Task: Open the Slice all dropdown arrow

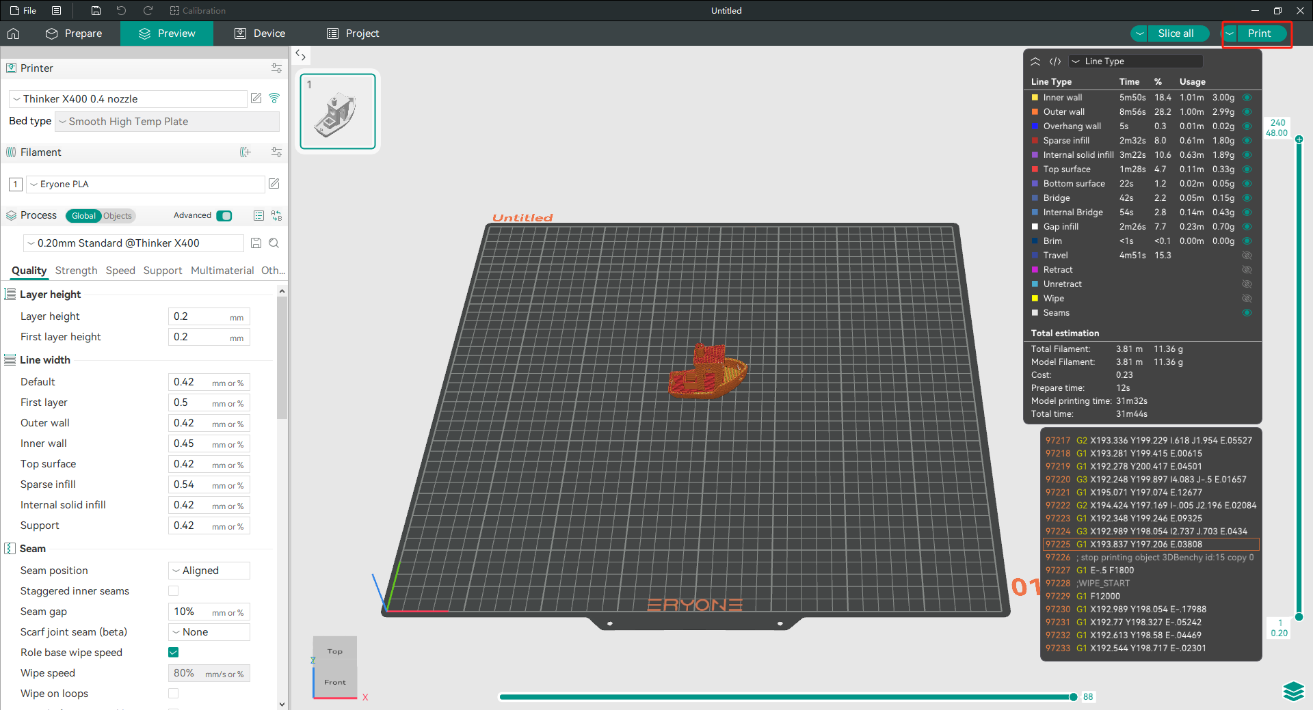Action: (x=1139, y=33)
